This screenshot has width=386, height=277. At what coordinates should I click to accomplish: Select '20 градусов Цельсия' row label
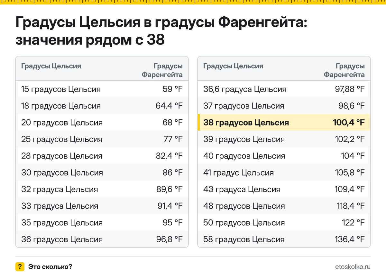tap(62, 123)
